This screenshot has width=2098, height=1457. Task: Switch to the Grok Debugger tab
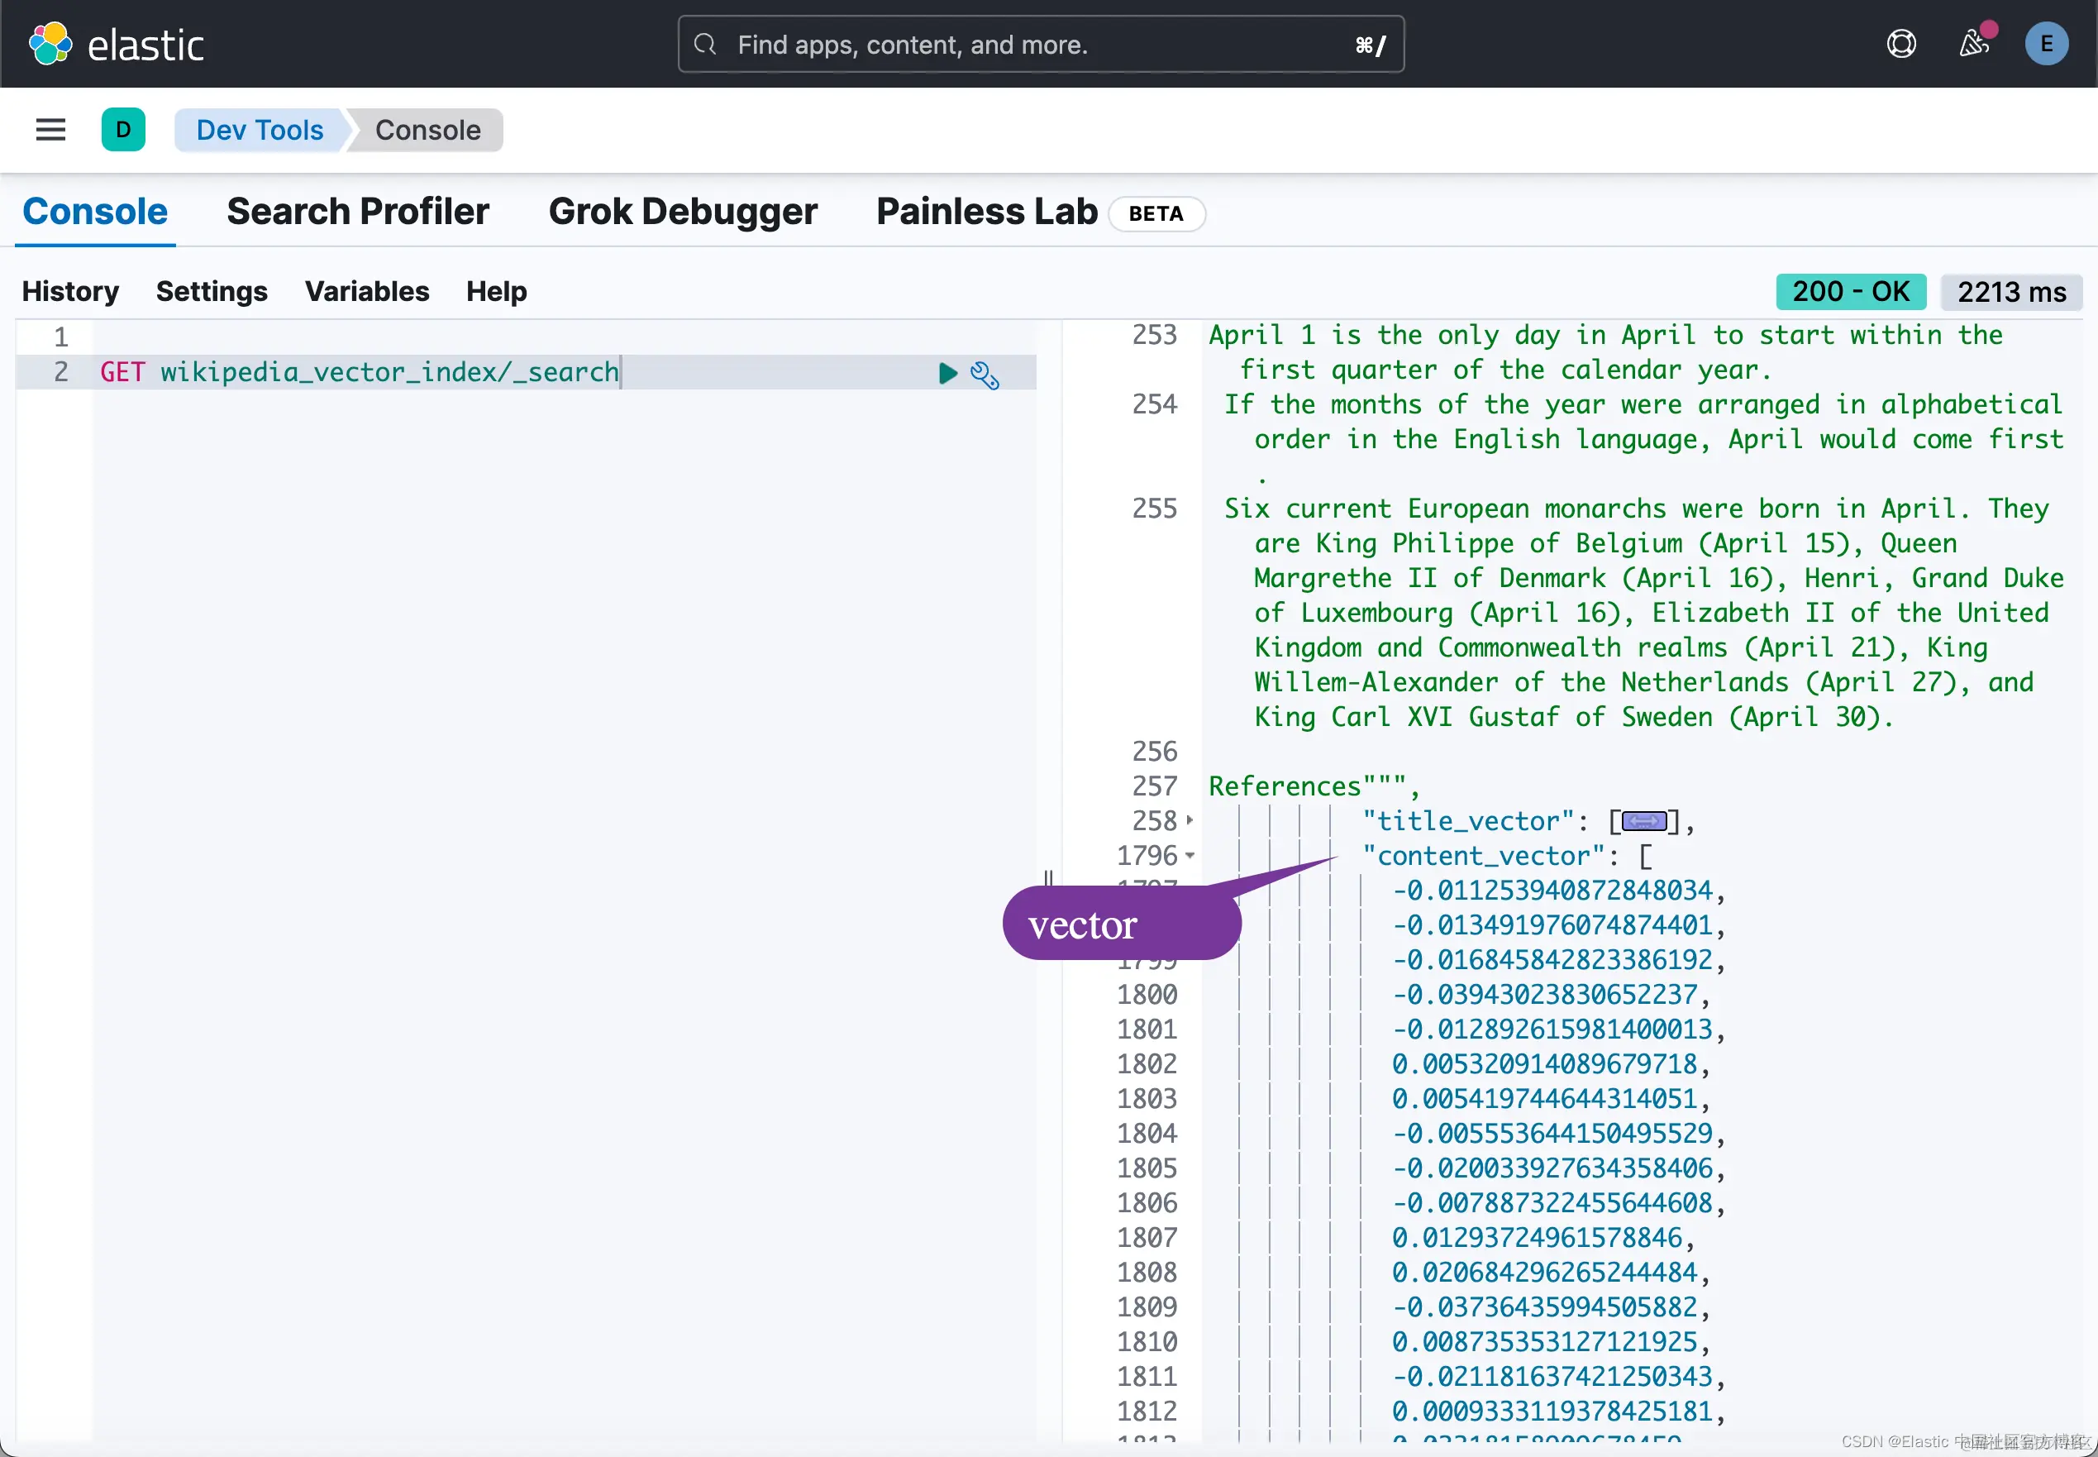pos(683,212)
